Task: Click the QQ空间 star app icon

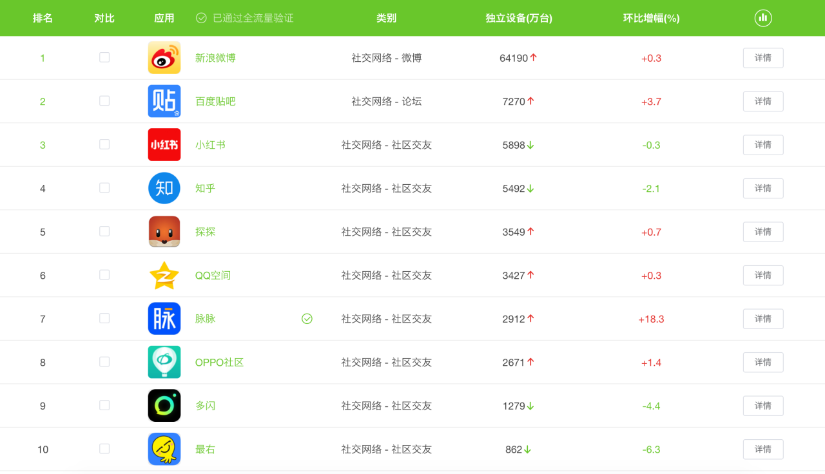Action: (164, 275)
